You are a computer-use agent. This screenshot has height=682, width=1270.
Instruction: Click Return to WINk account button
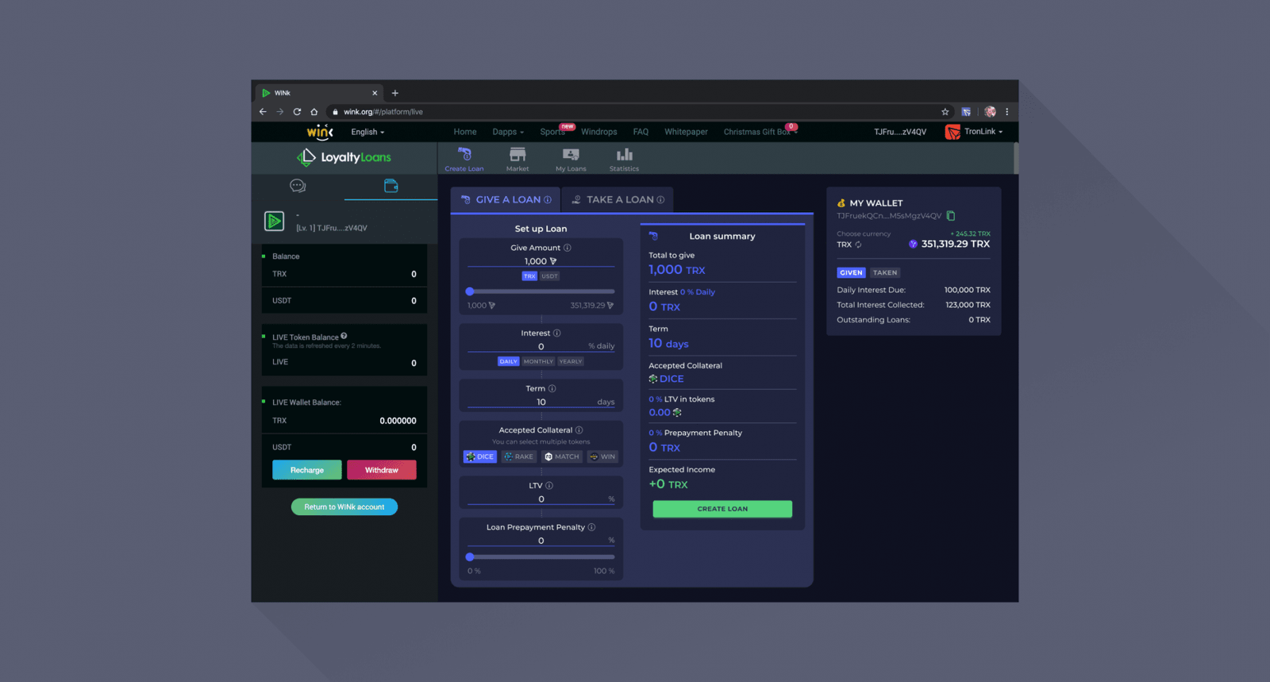(344, 507)
